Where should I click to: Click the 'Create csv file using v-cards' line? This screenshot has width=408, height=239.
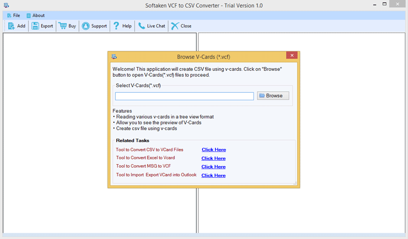coord(146,128)
